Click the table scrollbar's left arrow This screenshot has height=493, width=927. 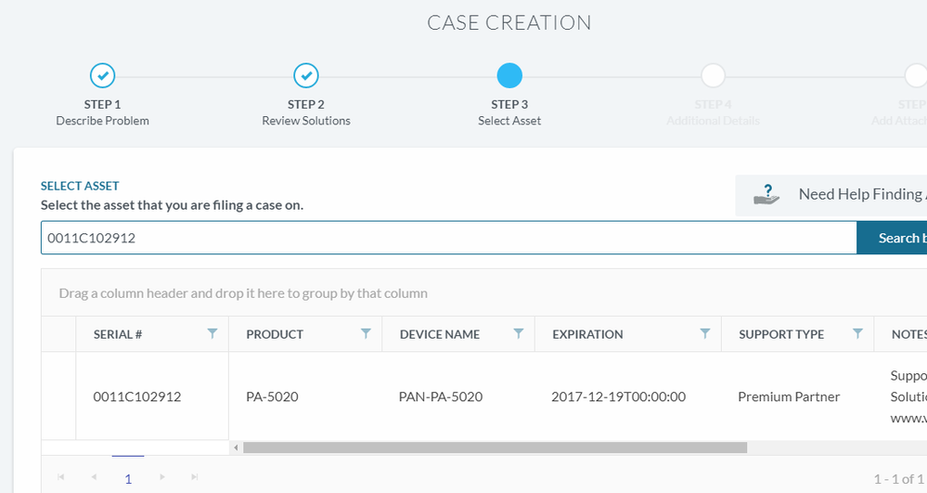237,448
